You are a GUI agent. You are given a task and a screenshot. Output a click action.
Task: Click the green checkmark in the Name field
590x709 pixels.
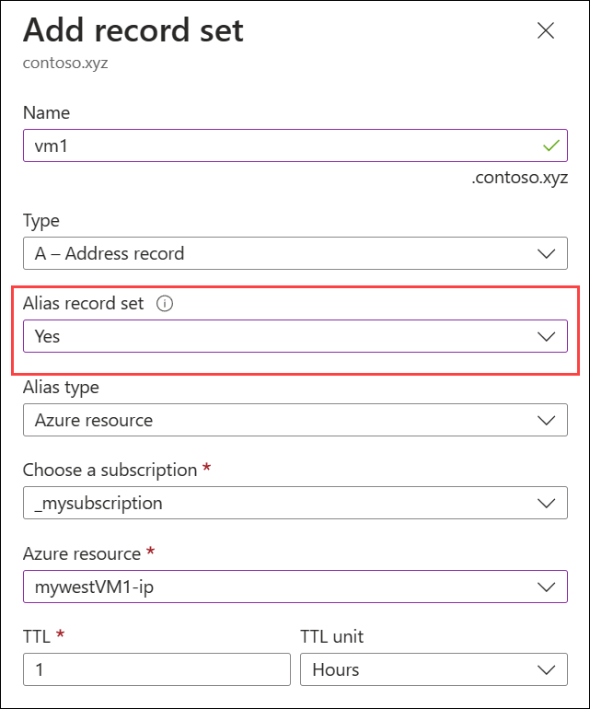pyautogui.click(x=551, y=145)
